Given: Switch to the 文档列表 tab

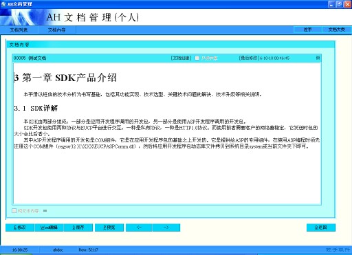Looking at the screenshot, I should click(x=19, y=30).
